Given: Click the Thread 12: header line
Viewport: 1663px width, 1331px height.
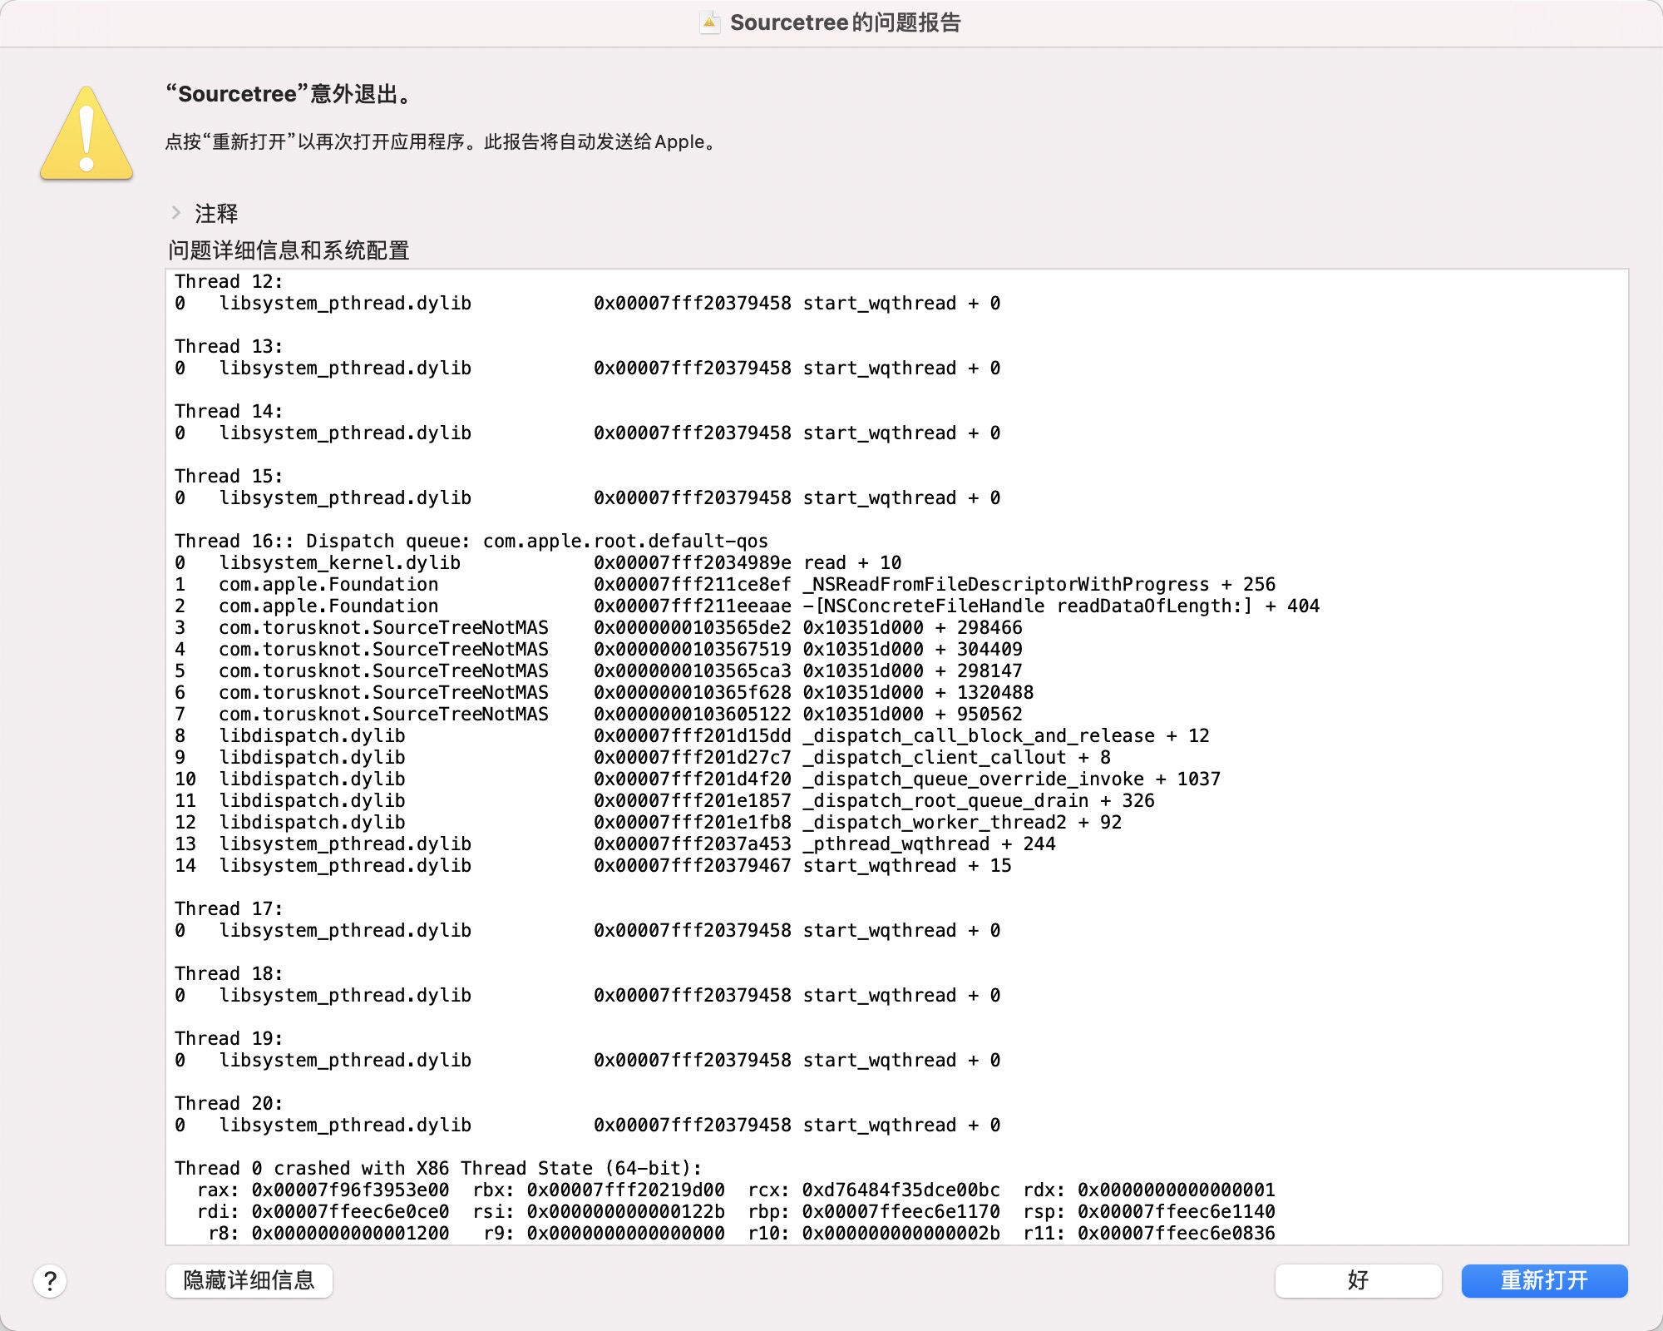Looking at the screenshot, I should (229, 281).
